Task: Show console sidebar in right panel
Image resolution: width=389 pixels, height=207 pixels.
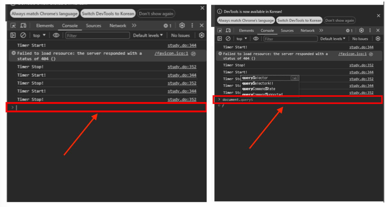Action: pyautogui.click(x=220, y=38)
